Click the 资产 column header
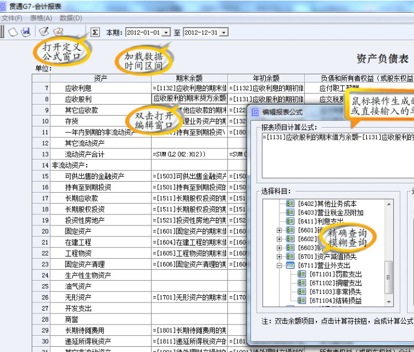 click(x=100, y=78)
